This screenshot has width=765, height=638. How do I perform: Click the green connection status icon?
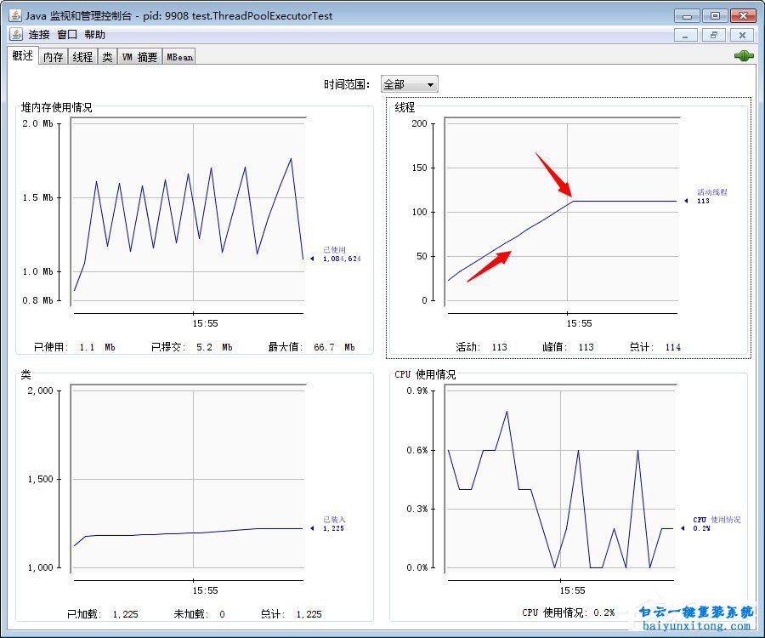click(x=744, y=56)
